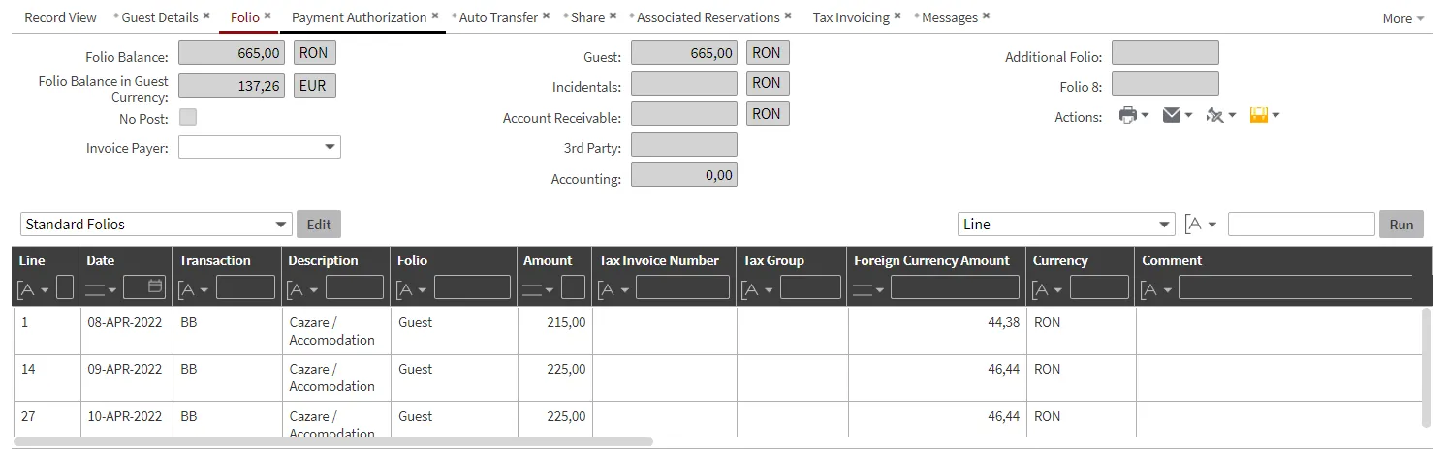The width and height of the screenshot is (1447, 452).
Task: Click the EUR currency button
Action: [x=314, y=85]
